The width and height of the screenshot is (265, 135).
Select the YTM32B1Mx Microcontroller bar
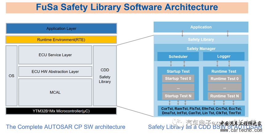pyautogui.click(x=61, y=111)
